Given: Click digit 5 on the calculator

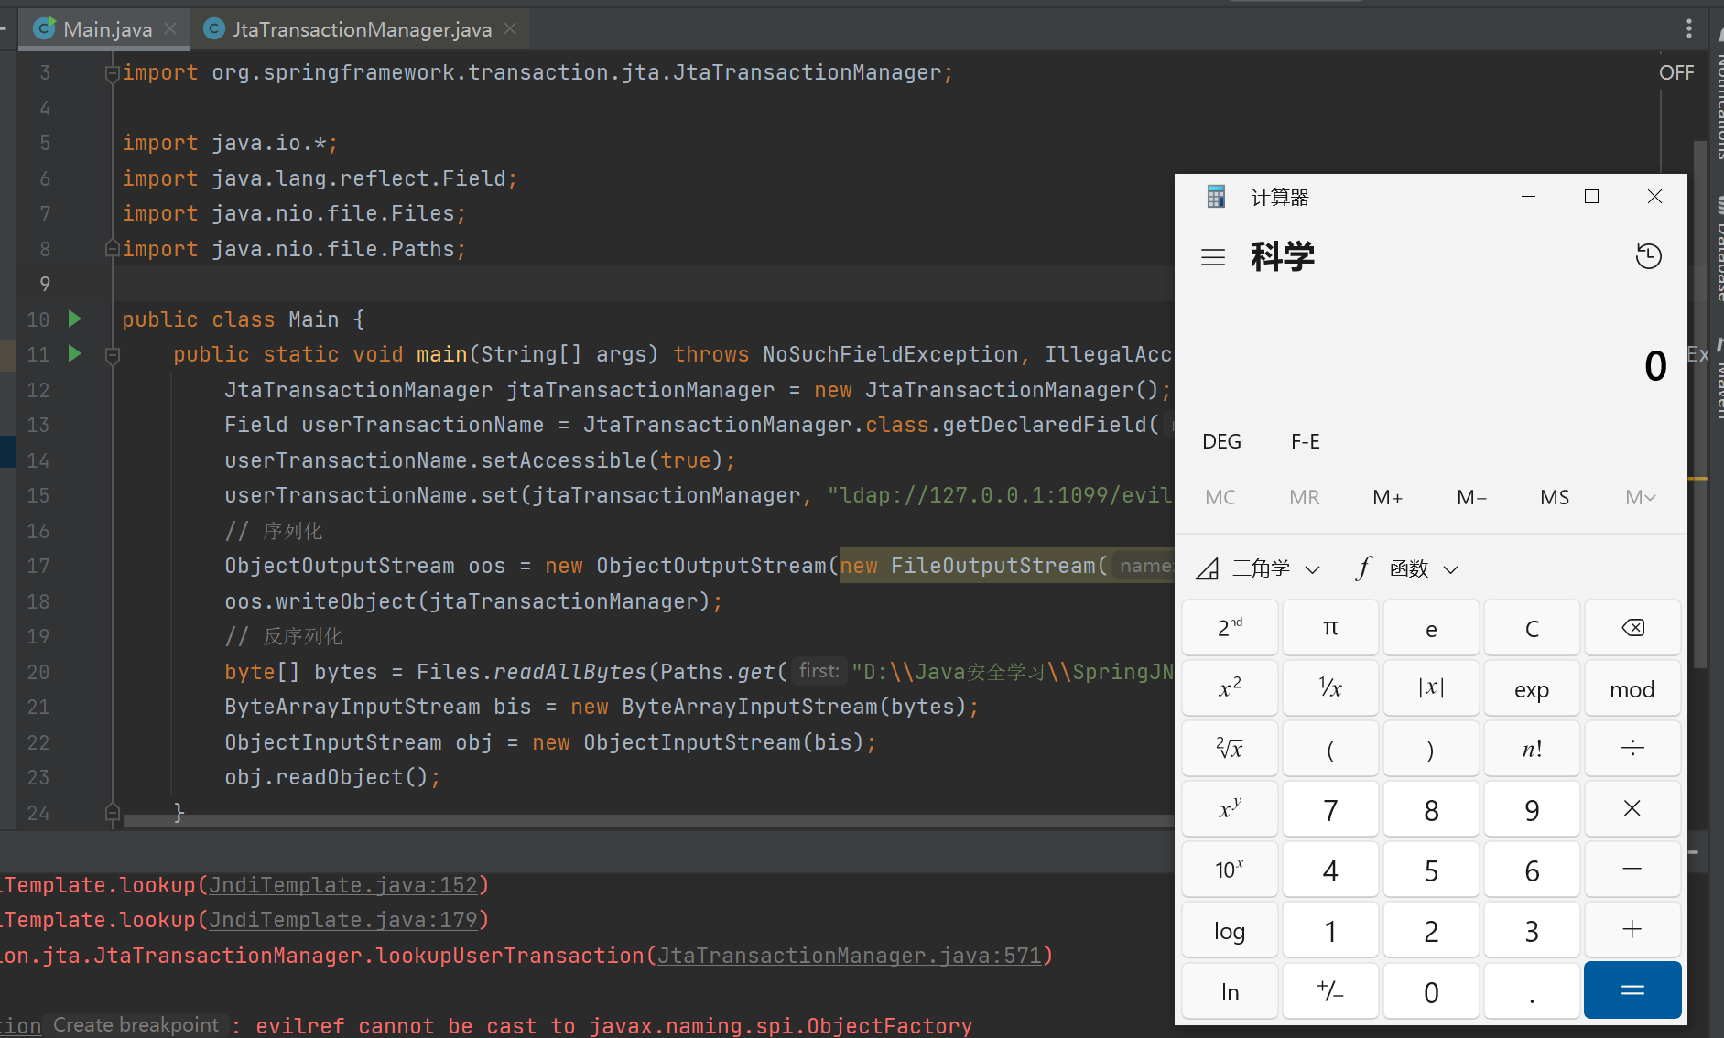Looking at the screenshot, I should [x=1431, y=870].
